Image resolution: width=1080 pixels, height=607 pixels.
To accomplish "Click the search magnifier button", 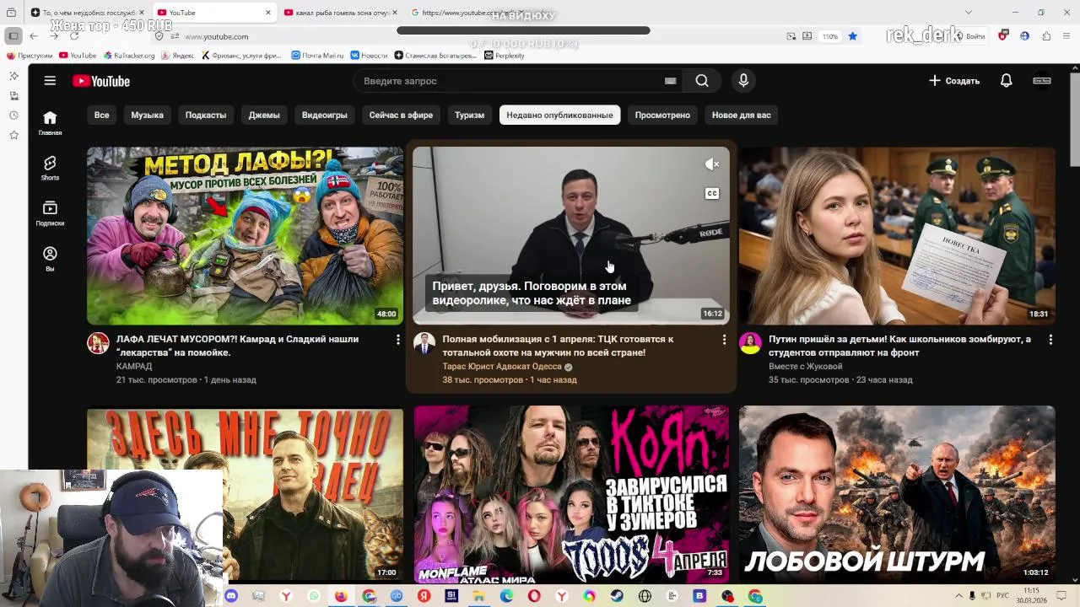I will 702,81.
